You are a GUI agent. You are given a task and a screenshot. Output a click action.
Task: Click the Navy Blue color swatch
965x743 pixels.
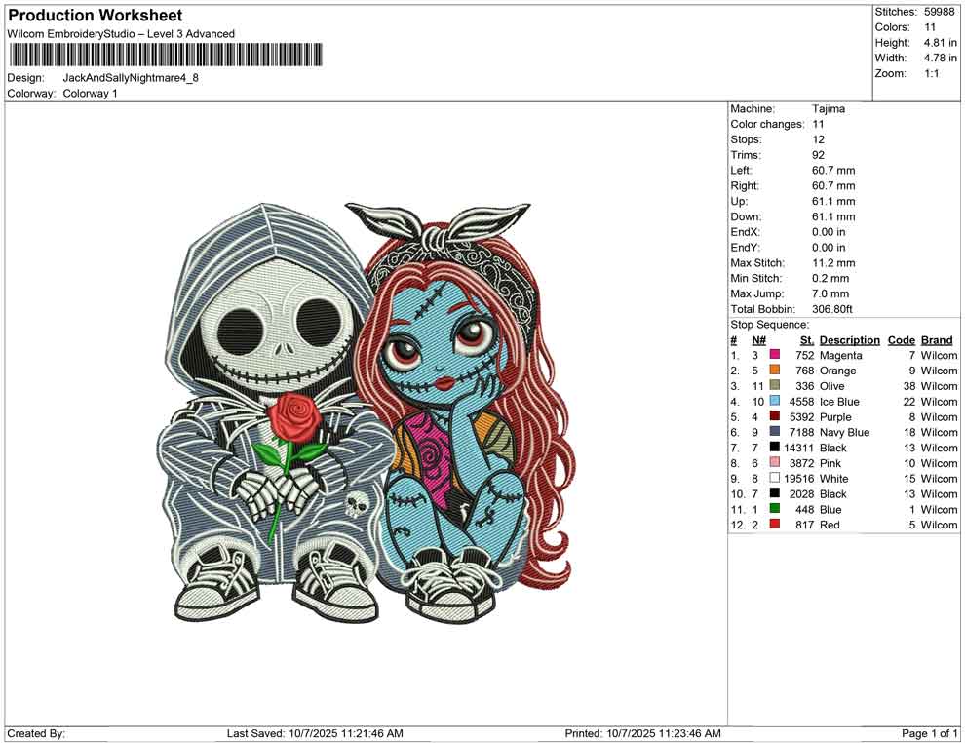tap(774, 432)
